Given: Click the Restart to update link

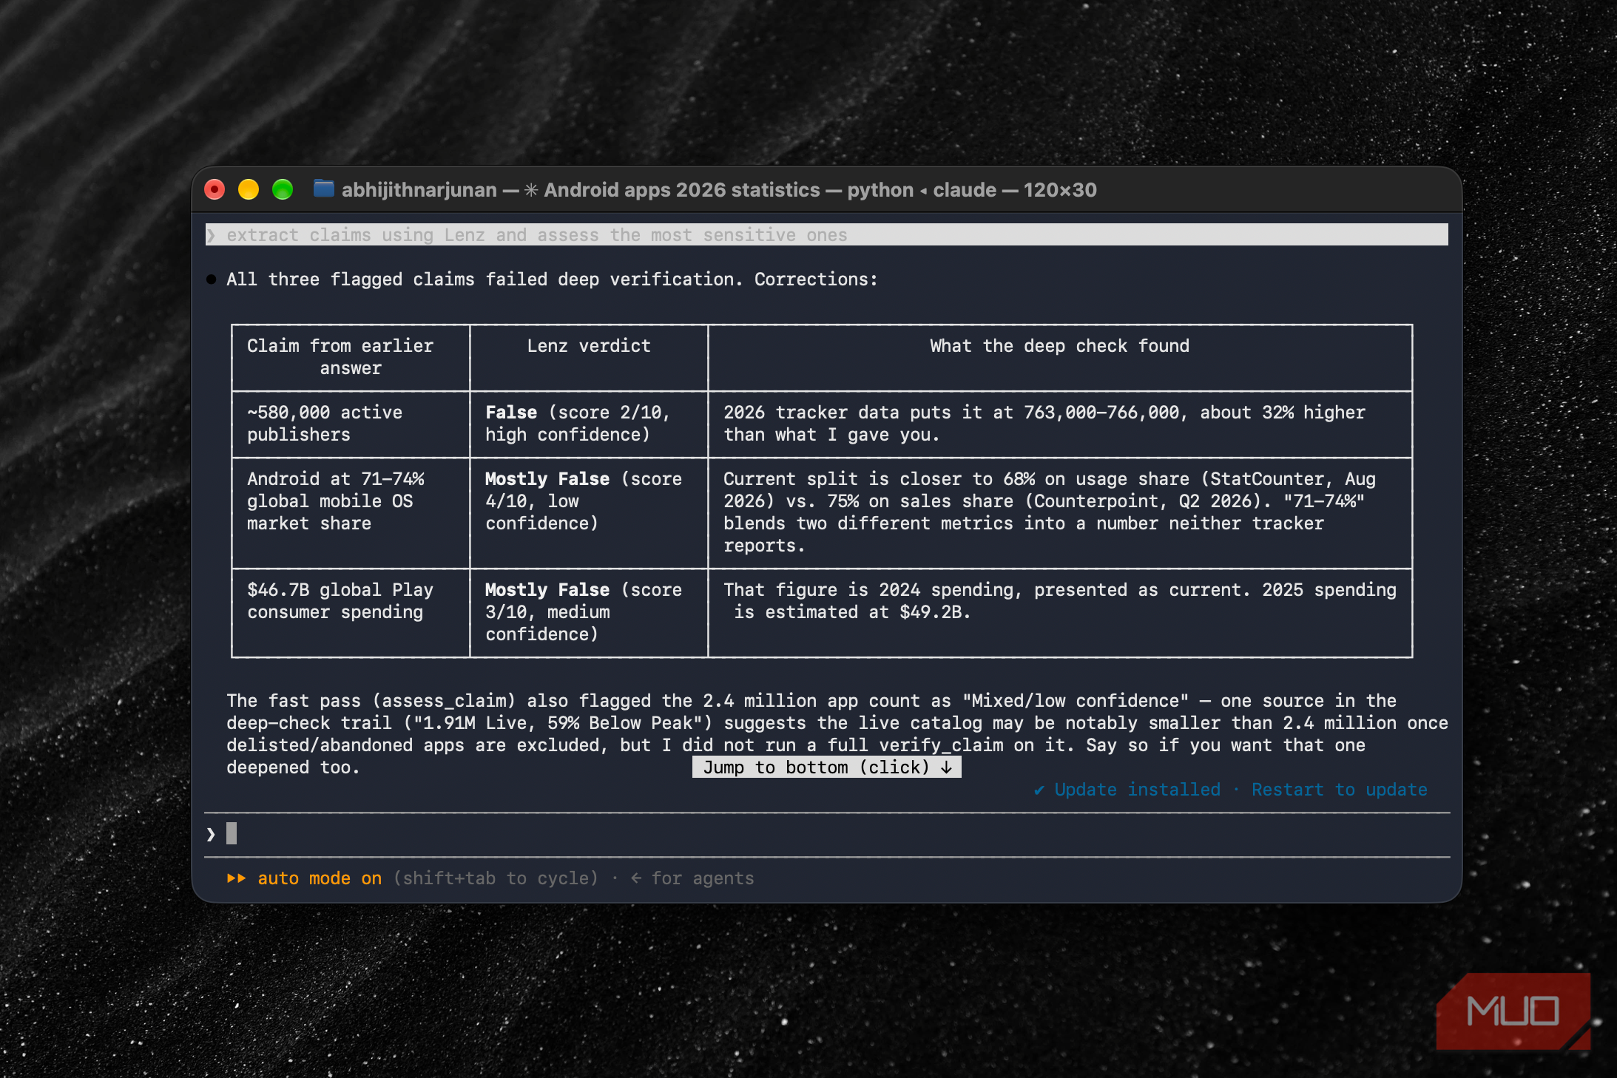Looking at the screenshot, I should (x=1339, y=790).
